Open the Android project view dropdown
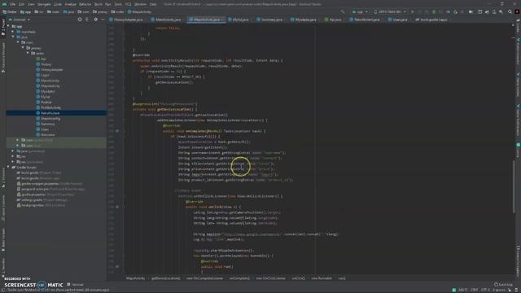Screen dimensions: 521x293 click(20, 20)
